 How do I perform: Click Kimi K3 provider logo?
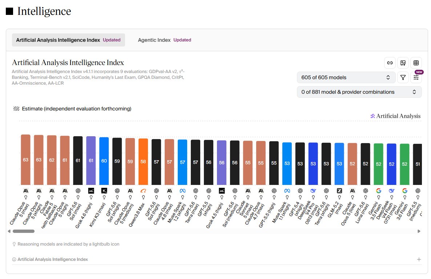pos(104,191)
